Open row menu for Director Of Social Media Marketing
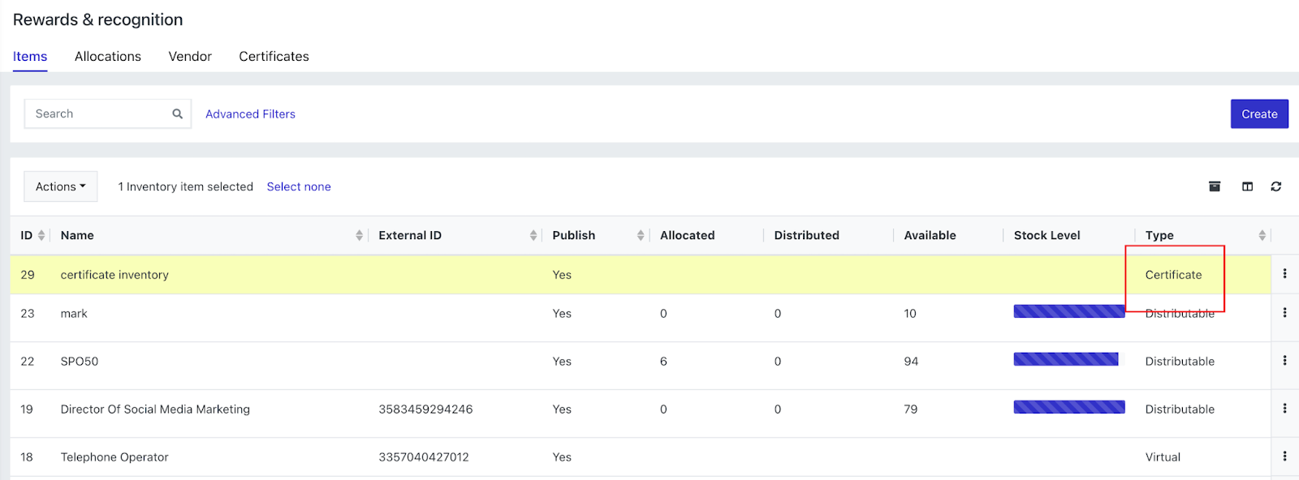The height and width of the screenshot is (480, 1299). [1284, 409]
